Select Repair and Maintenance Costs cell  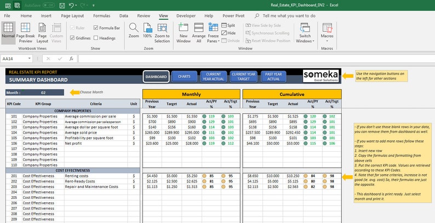tap(96, 187)
